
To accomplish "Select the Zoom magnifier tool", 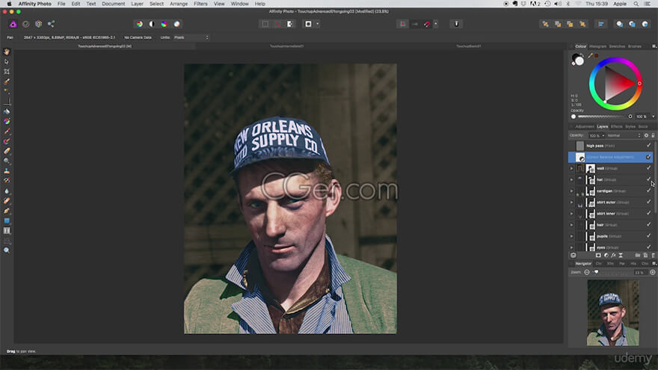I will coord(7,250).
